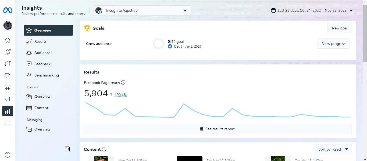Open the table grid icon in sidebar
The image size is (367, 161).
coord(8,87)
